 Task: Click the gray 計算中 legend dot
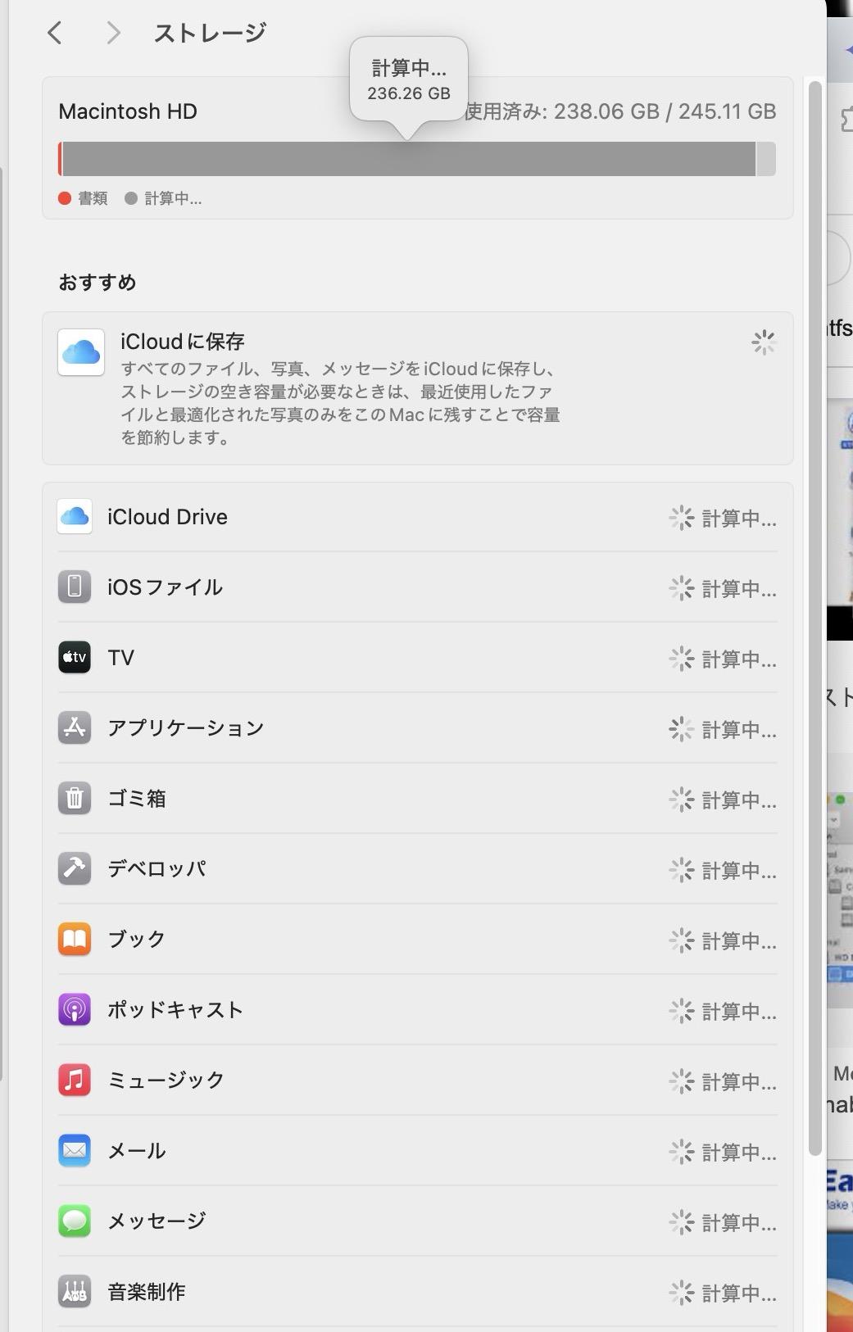pyautogui.click(x=130, y=198)
